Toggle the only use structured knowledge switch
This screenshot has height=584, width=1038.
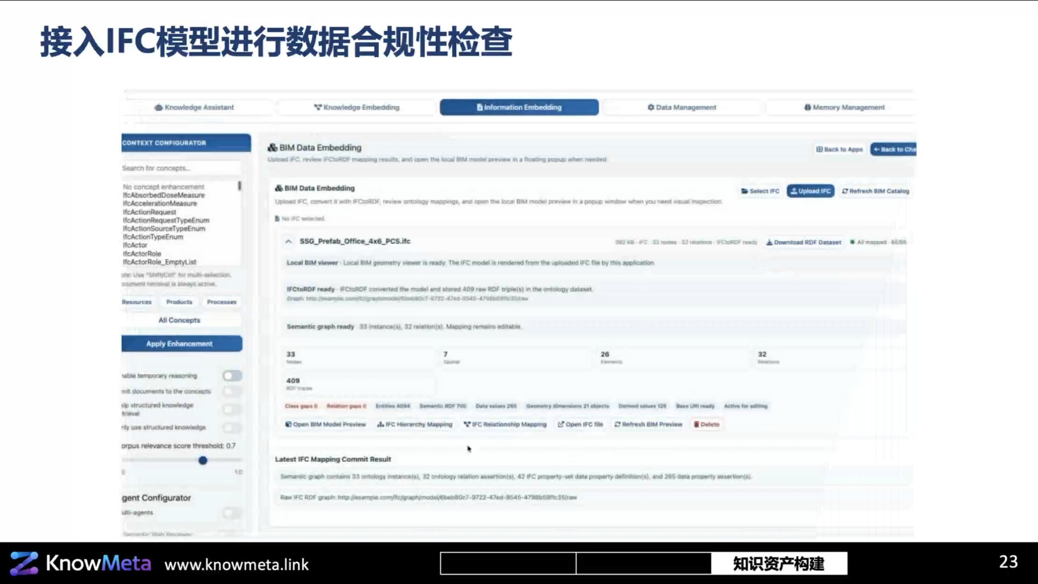pos(232,427)
